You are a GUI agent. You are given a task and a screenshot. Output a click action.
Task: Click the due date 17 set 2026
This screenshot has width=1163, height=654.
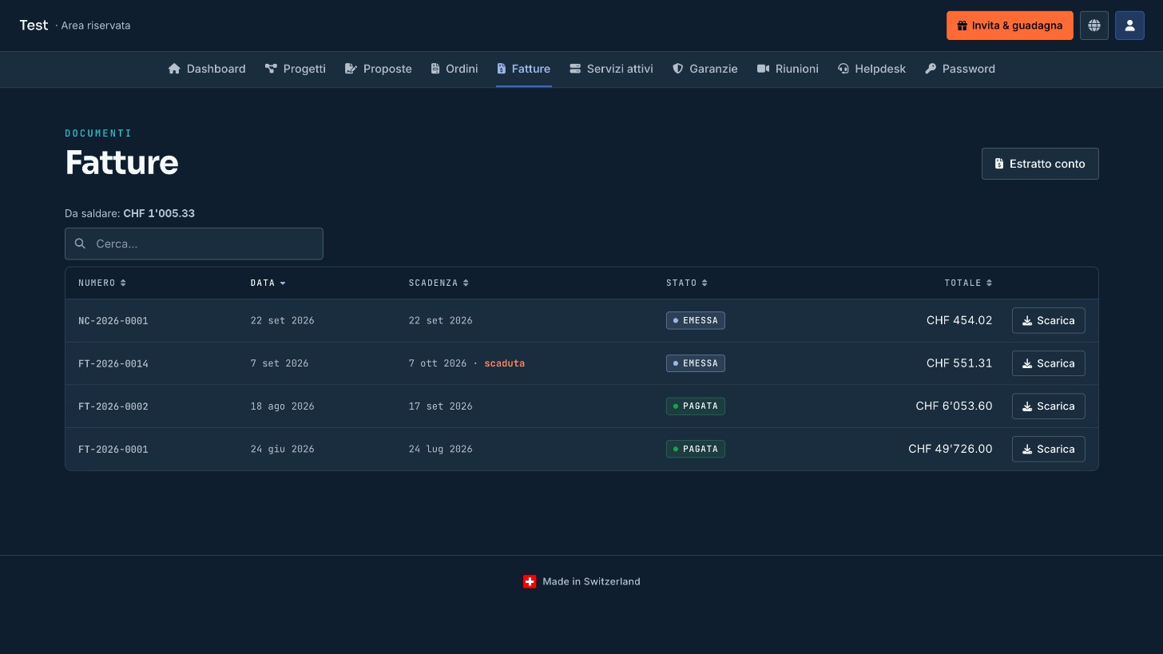tap(441, 406)
